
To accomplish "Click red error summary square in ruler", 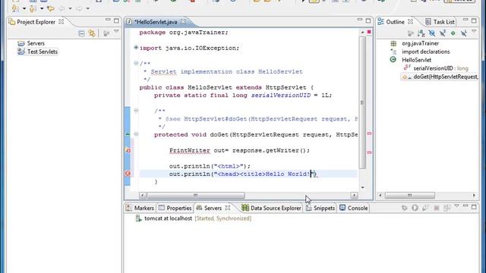I will point(369,32).
